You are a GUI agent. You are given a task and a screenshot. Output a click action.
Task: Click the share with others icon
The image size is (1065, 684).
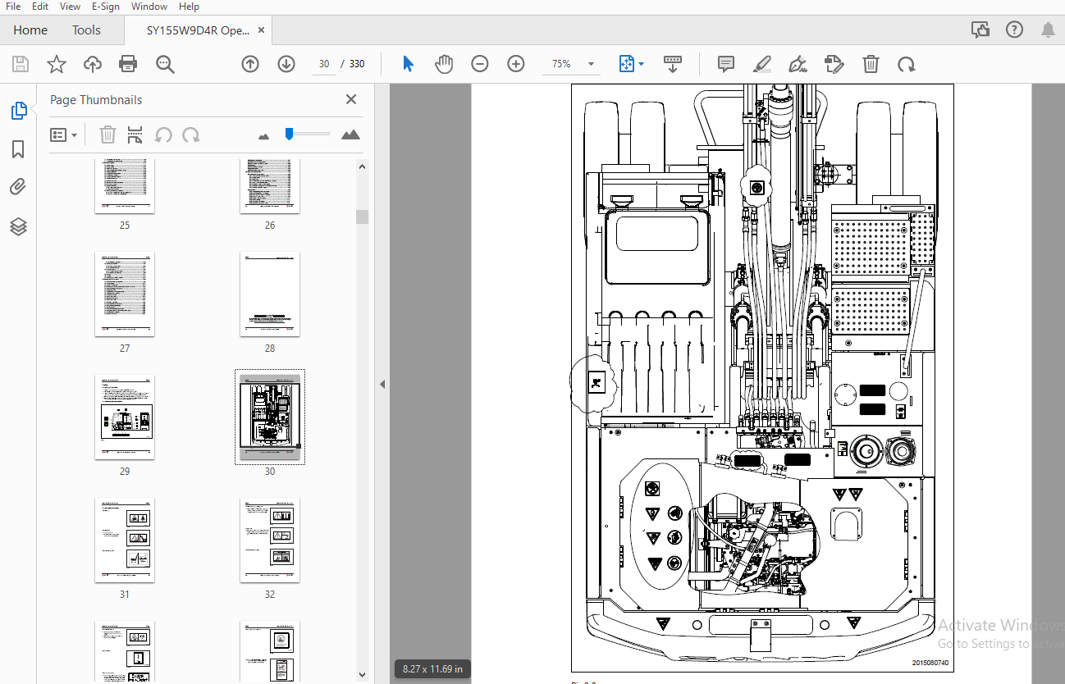click(980, 30)
